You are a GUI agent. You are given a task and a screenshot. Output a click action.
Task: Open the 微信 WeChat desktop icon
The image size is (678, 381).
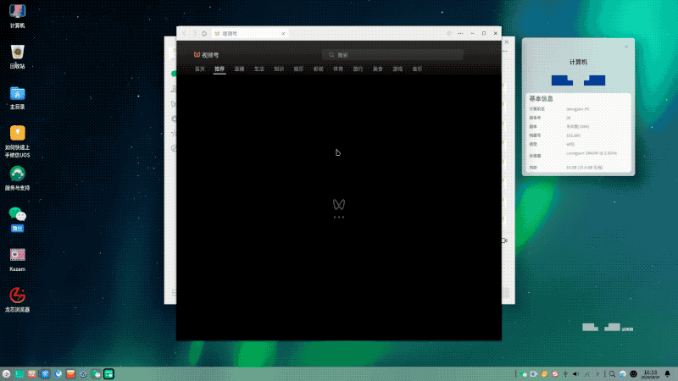(17, 216)
